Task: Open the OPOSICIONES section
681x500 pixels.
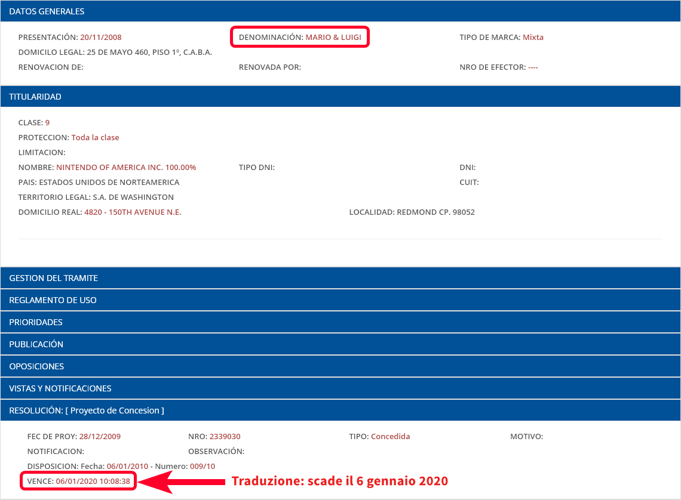Action: [x=340, y=366]
